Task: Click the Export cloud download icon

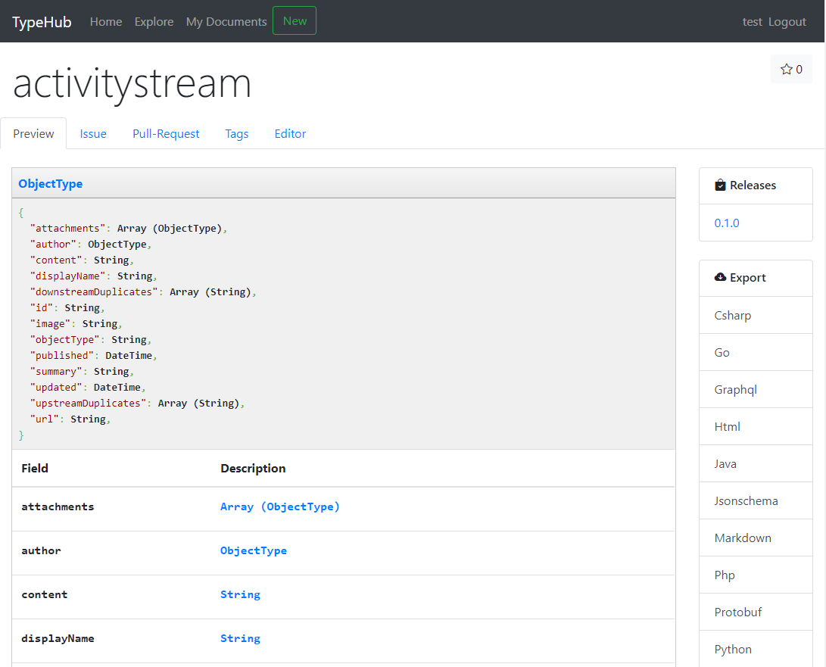Action: (720, 277)
